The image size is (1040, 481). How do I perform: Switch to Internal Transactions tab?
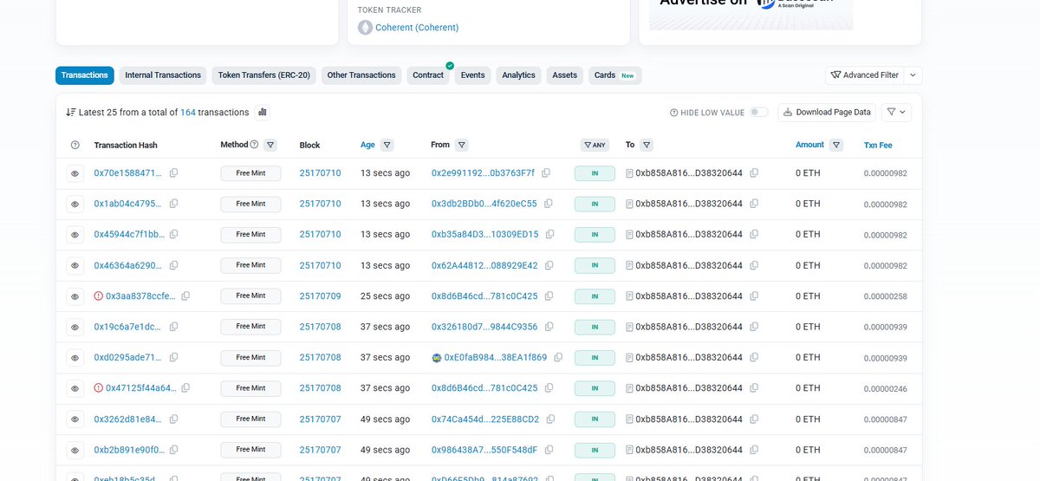coord(163,75)
